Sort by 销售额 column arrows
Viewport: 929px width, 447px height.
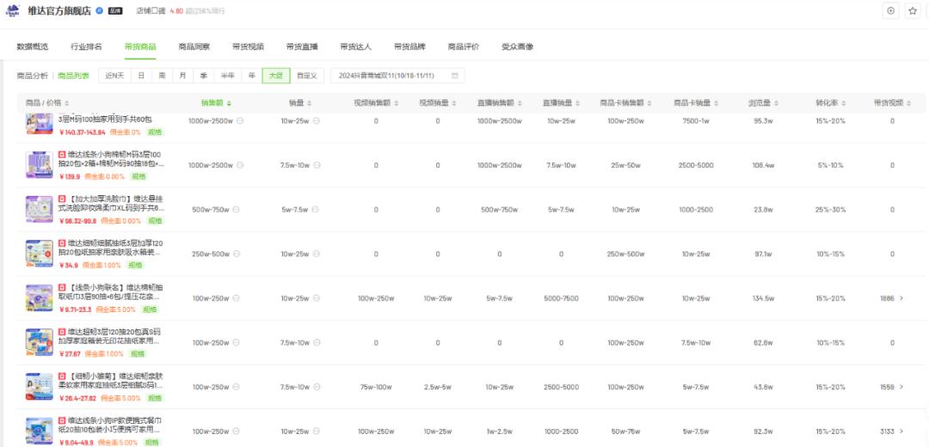pos(230,103)
